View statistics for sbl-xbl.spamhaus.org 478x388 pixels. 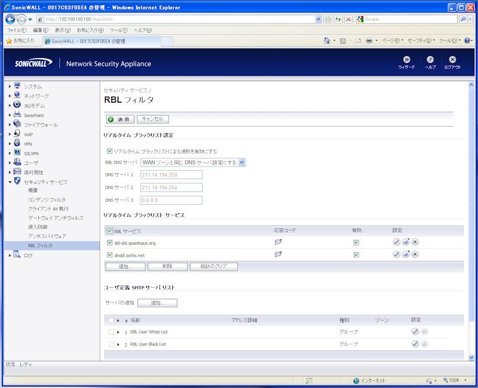406,242
